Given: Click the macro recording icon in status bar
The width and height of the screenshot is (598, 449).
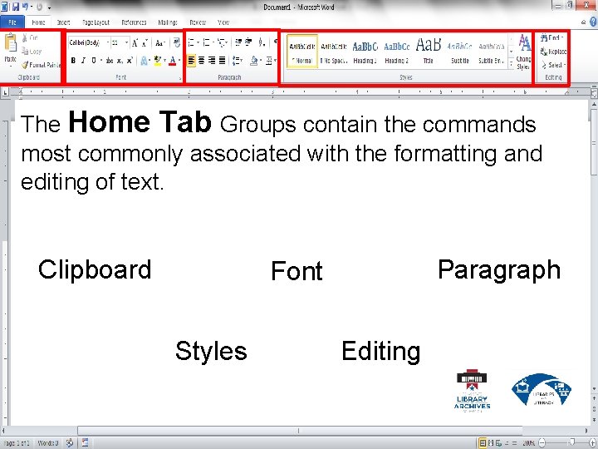Looking at the screenshot, I should [85, 443].
